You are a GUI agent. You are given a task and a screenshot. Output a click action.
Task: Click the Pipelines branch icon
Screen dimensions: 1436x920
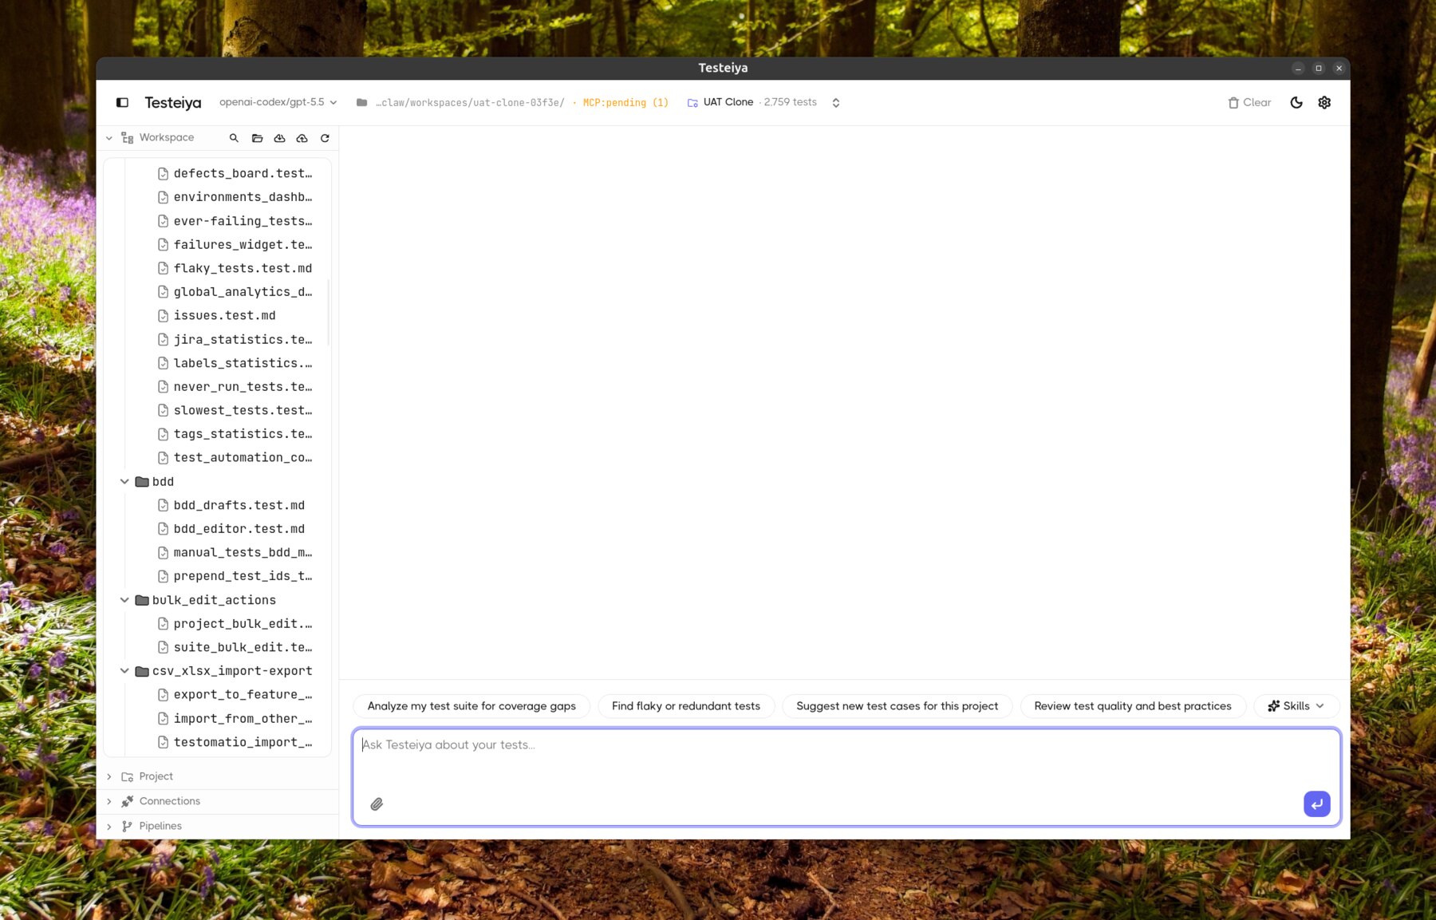tap(127, 826)
